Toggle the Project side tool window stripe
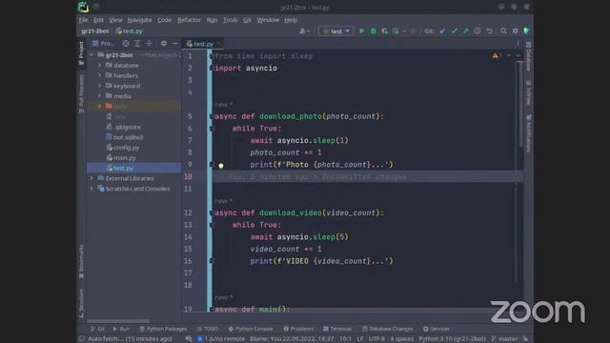Image resolution: width=610 pixels, height=343 pixels. point(81,53)
